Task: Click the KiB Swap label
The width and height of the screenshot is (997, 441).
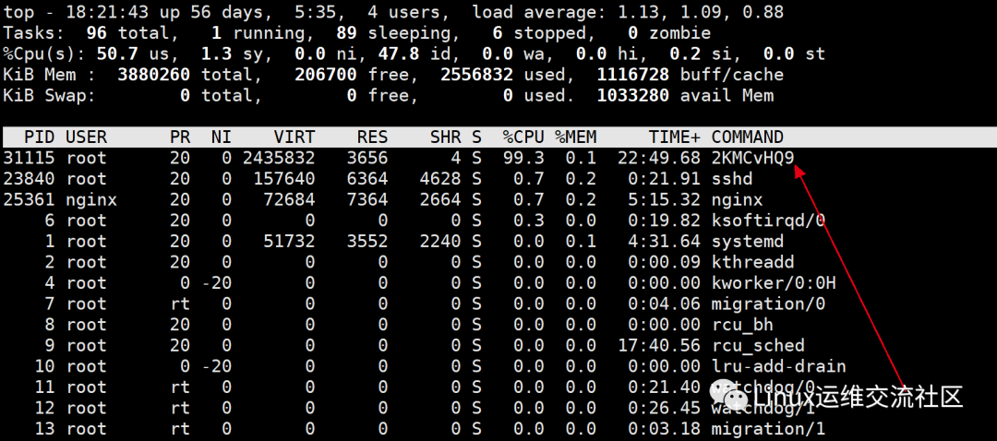Action: [x=49, y=95]
